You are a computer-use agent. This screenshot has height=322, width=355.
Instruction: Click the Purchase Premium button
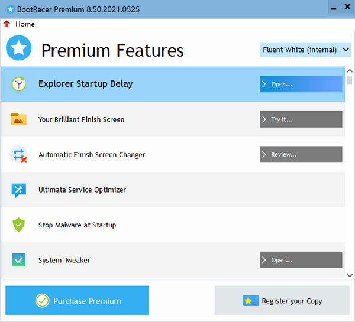point(78,301)
